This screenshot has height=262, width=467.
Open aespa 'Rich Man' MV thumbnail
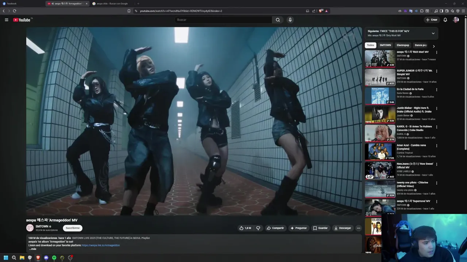click(x=380, y=58)
